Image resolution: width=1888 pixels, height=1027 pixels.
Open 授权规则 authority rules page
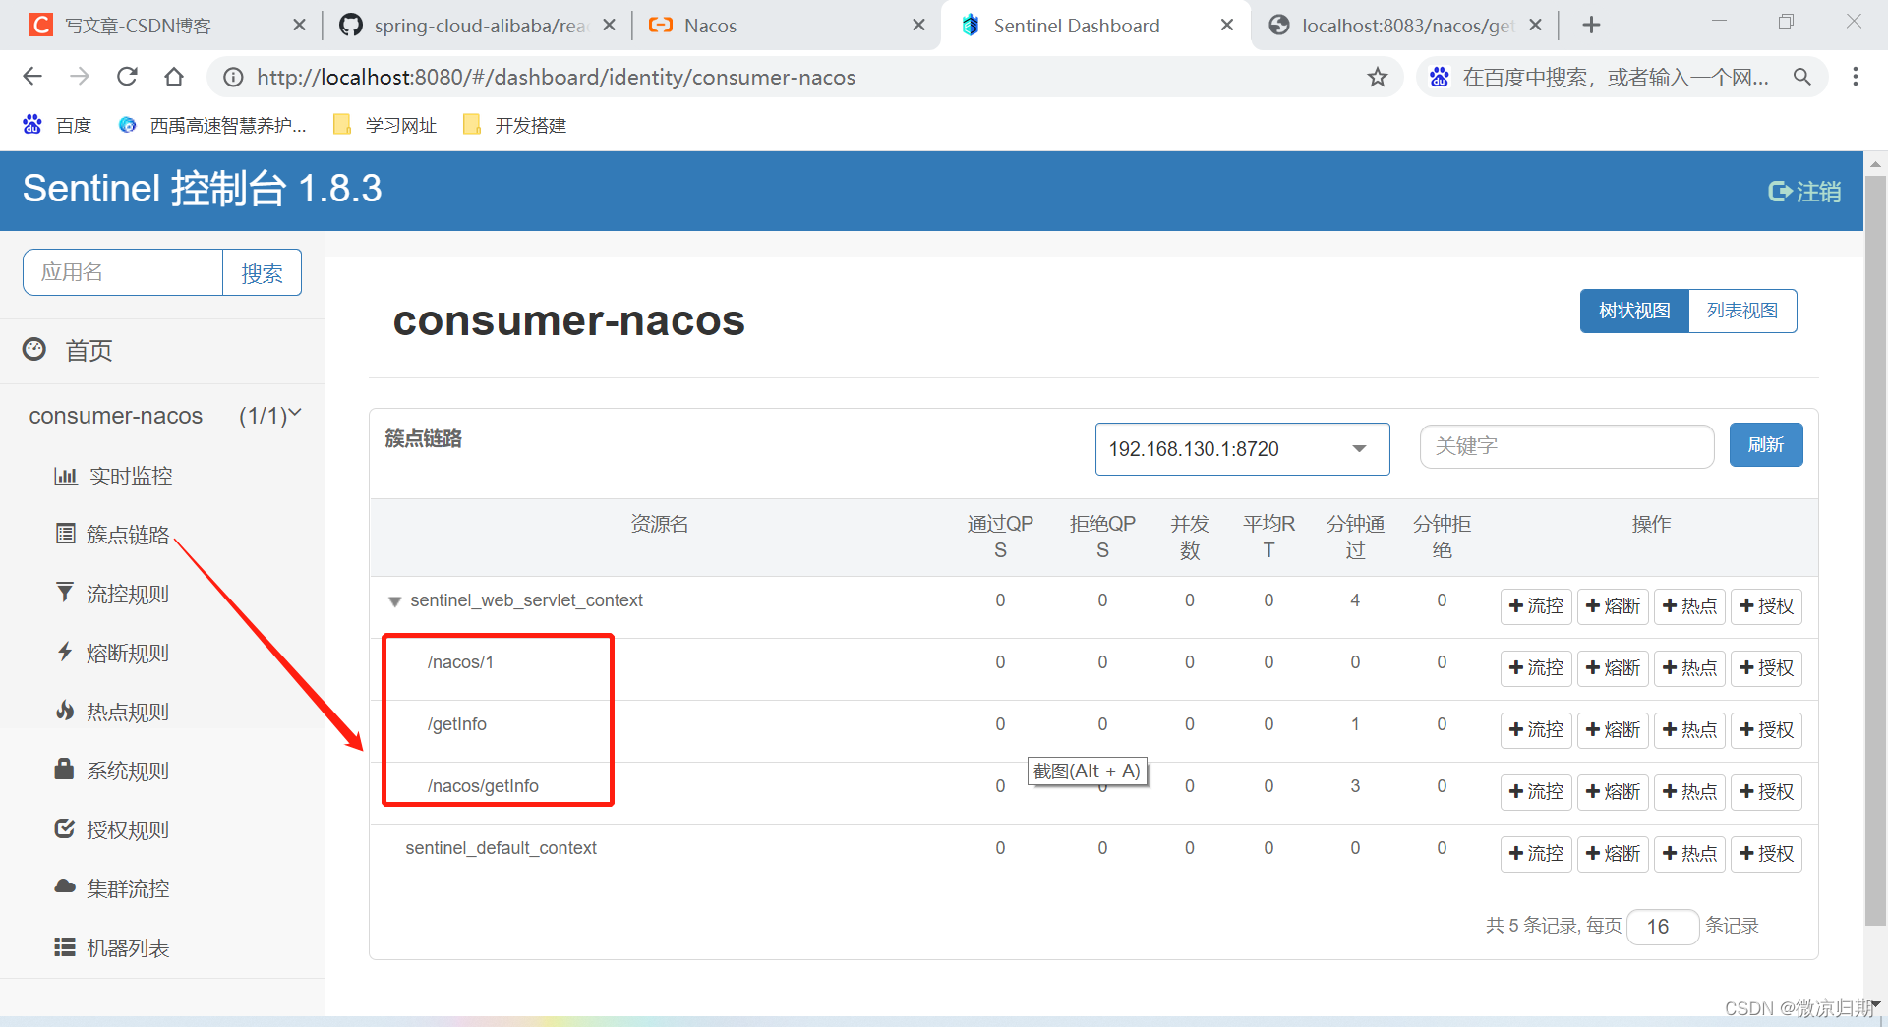(113, 829)
